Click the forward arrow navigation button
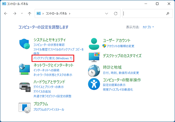Viewport: 175px width, 122px height. click(x=15, y=13)
